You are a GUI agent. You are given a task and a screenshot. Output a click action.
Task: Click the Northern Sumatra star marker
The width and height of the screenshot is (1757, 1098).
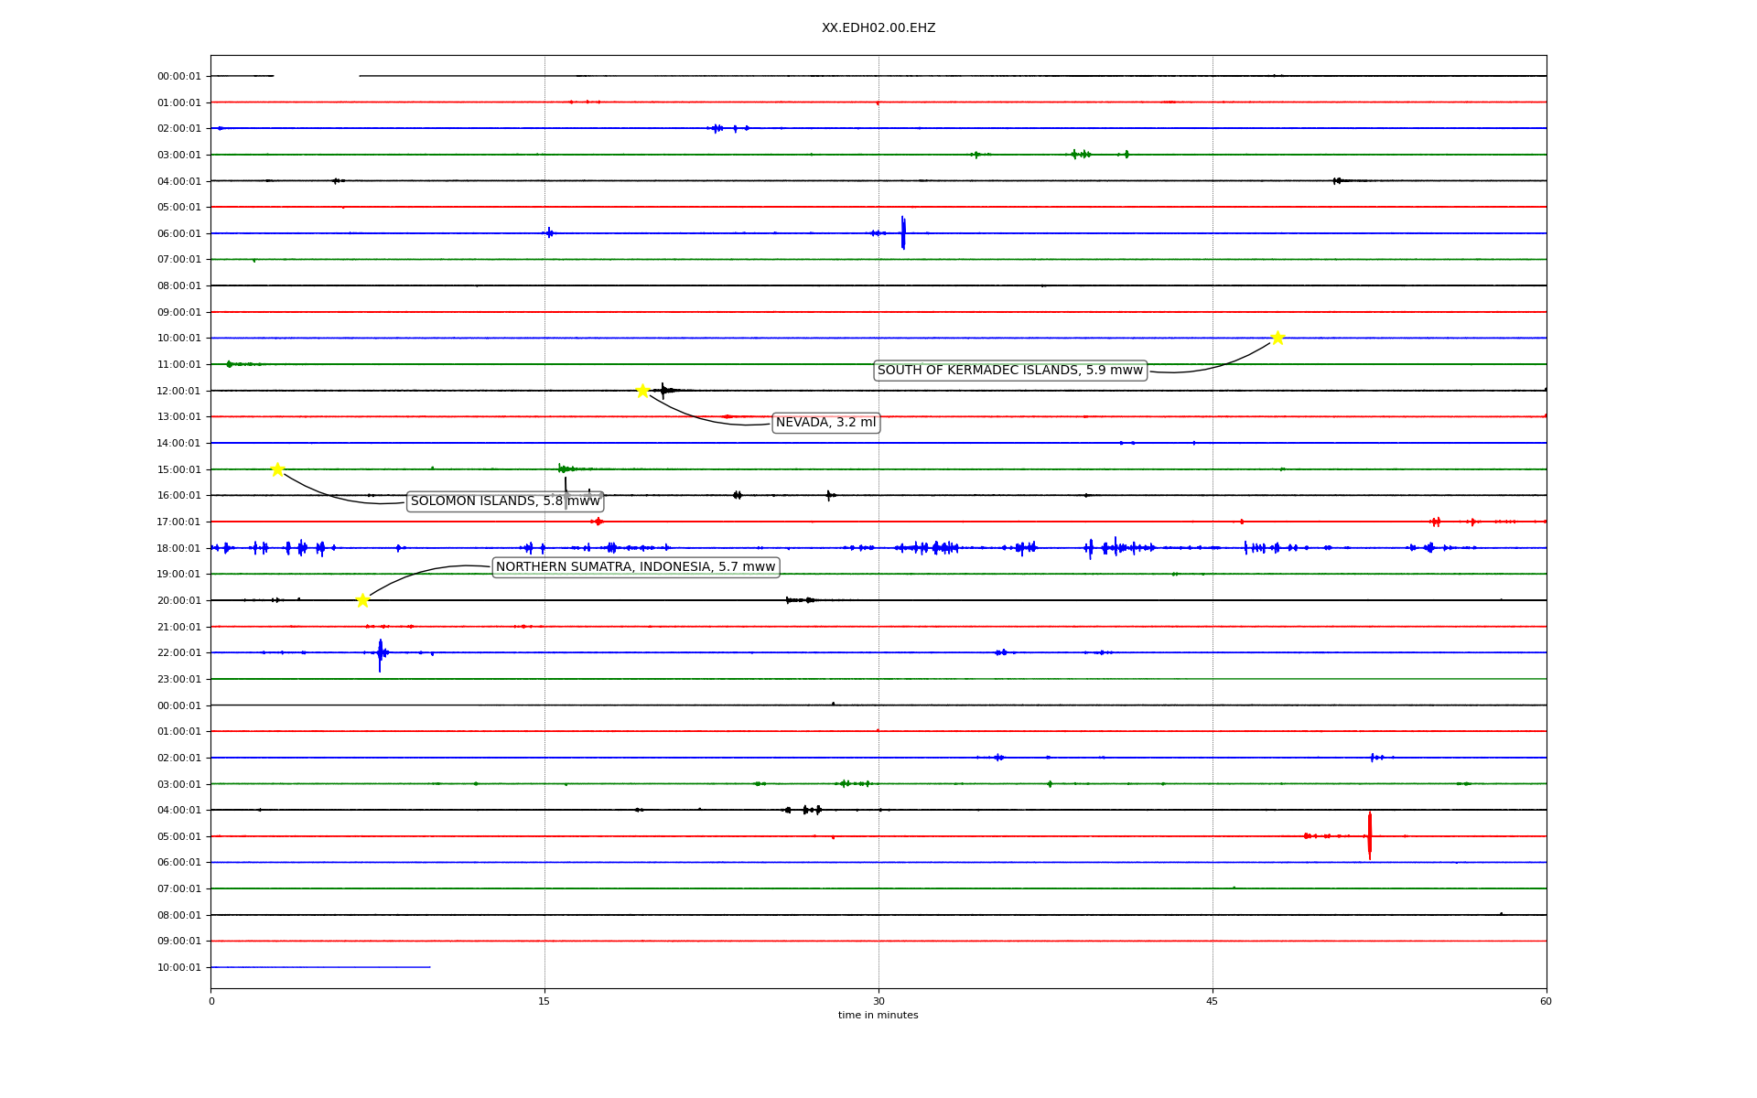coord(362,600)
